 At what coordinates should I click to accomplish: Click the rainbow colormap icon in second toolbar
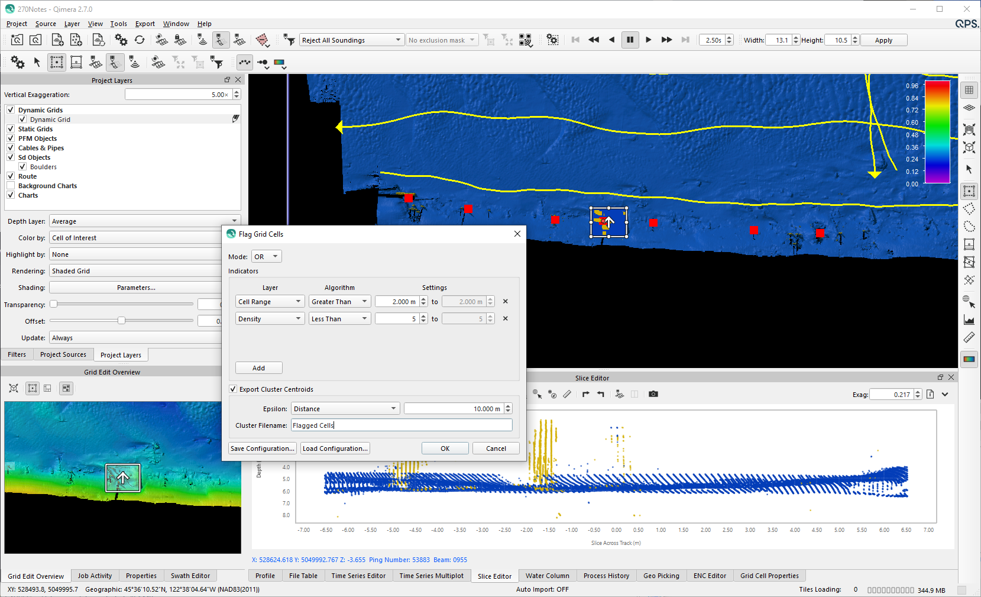click(x=279, y=62)
